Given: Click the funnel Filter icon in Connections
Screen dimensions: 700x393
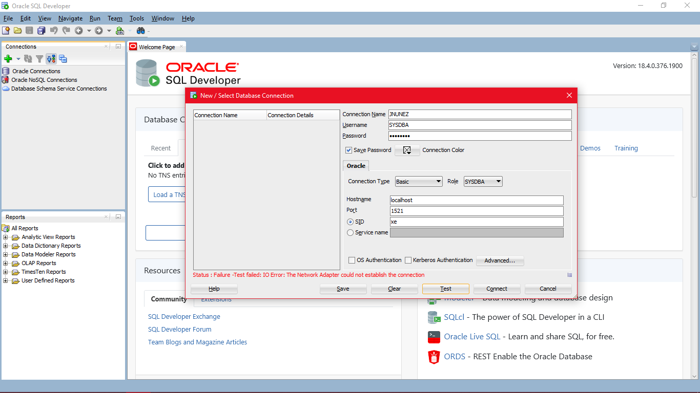Looking at the screenshot, I should 39,59.
